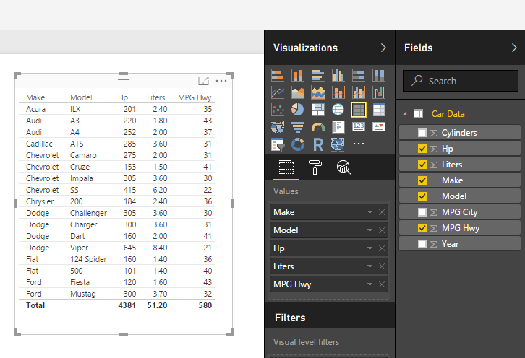Switch to the Analytics magnifier tab
This screenshot has height=358, width=525.
click(344, 167)
